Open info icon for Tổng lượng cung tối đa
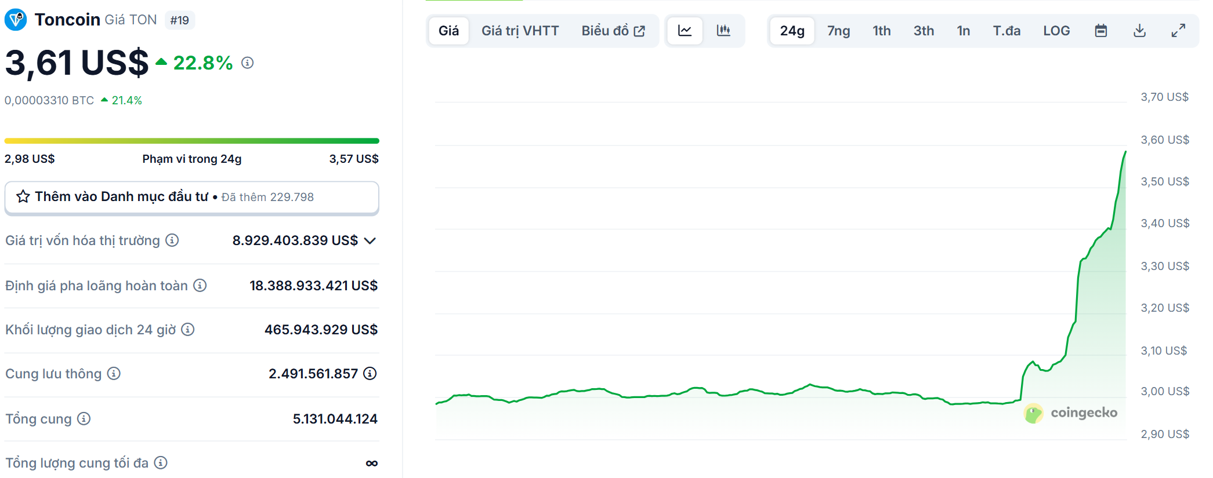This screenshot has width=1213, height=478. (161, 462)
